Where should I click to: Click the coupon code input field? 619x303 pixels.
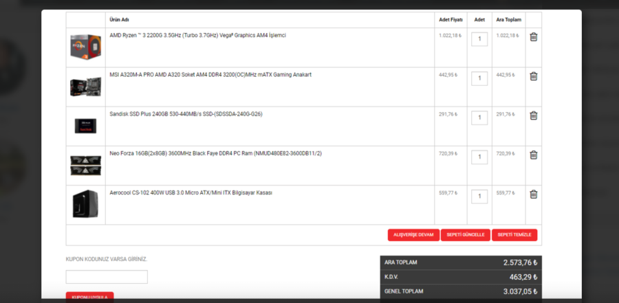[x=107, y=277]
